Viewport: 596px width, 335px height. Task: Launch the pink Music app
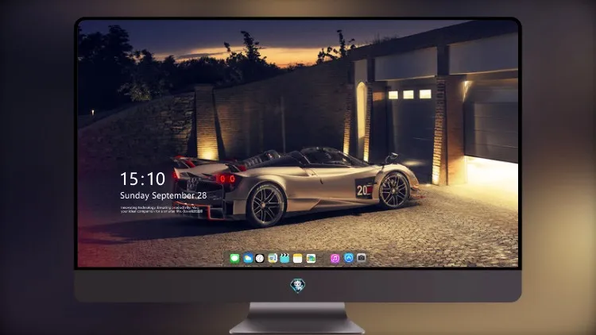[335, 258]
